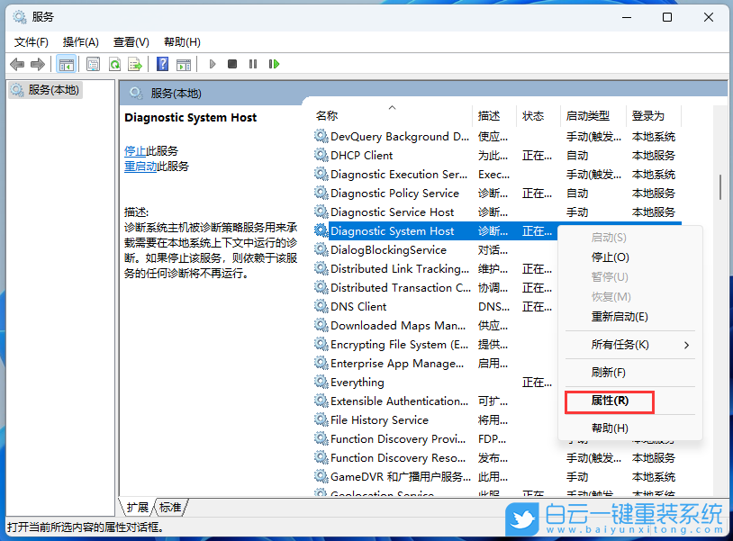
Task: Start the service using the toolbar play icon
Action: 212,64
